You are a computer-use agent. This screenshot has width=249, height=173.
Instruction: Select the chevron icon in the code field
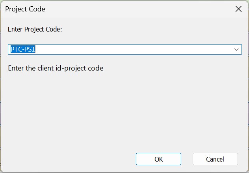[x=236, y=50]
